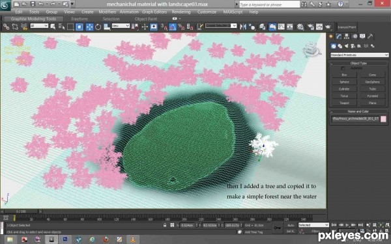Click the Open File icon in title bar
391x244 pixels.
coord(25,4)
